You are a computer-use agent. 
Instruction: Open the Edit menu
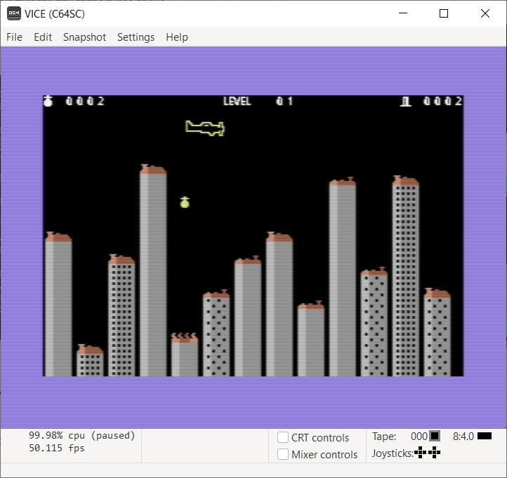click(x=43, y=37)
